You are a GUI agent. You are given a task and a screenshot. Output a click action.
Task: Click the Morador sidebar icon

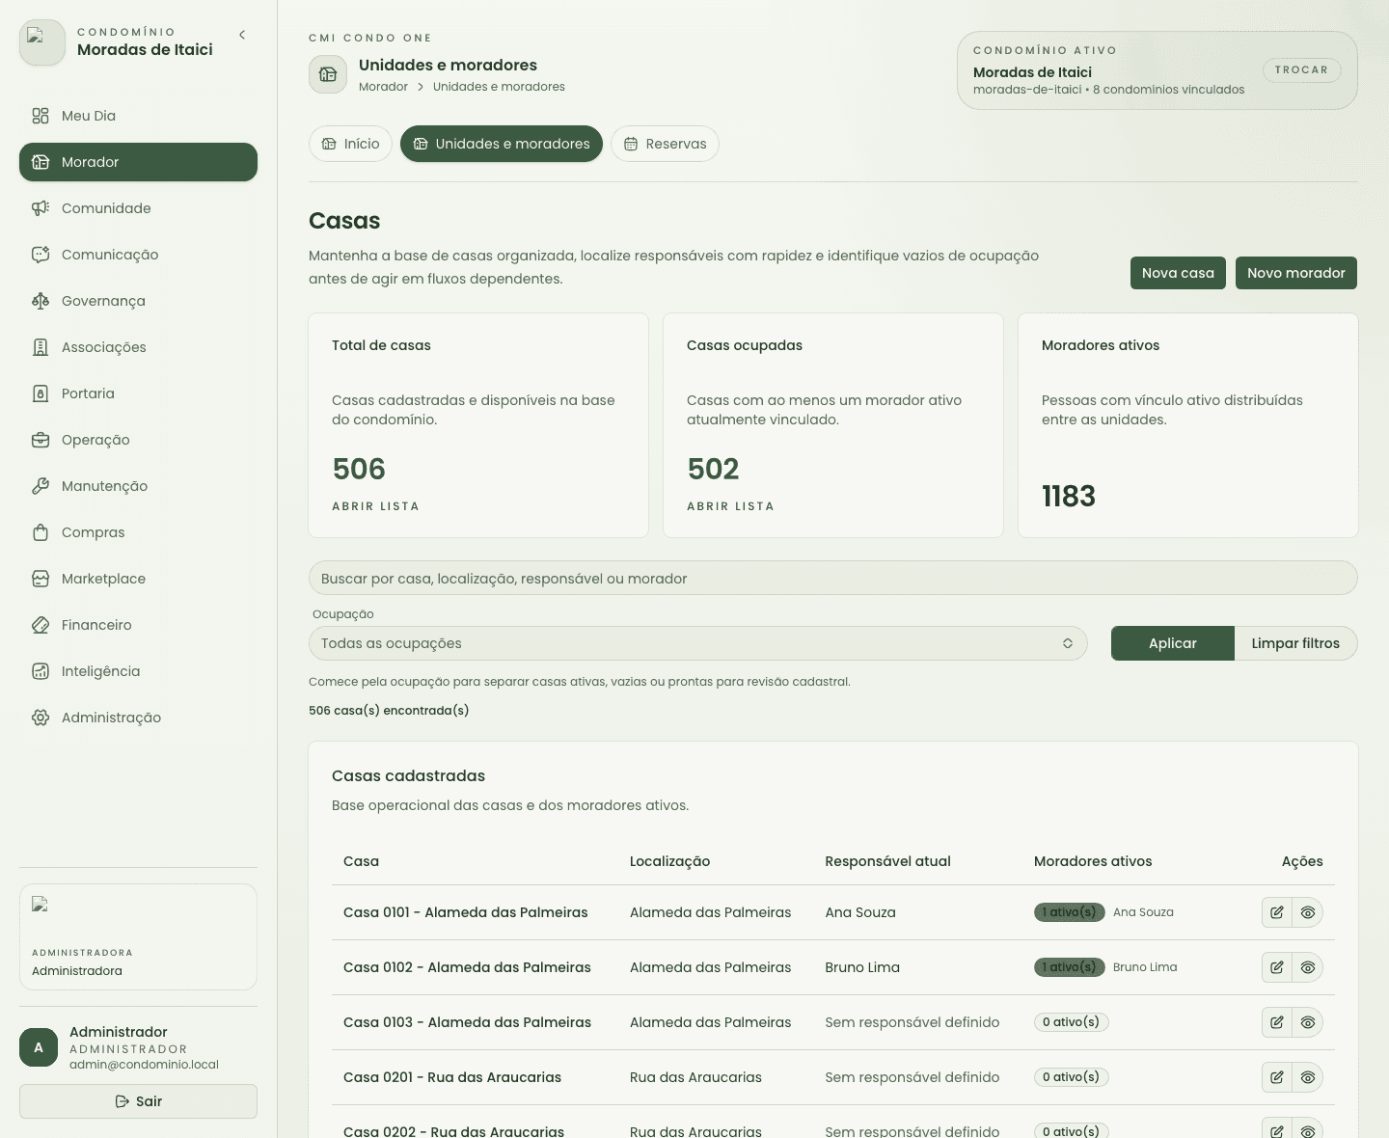41,162
